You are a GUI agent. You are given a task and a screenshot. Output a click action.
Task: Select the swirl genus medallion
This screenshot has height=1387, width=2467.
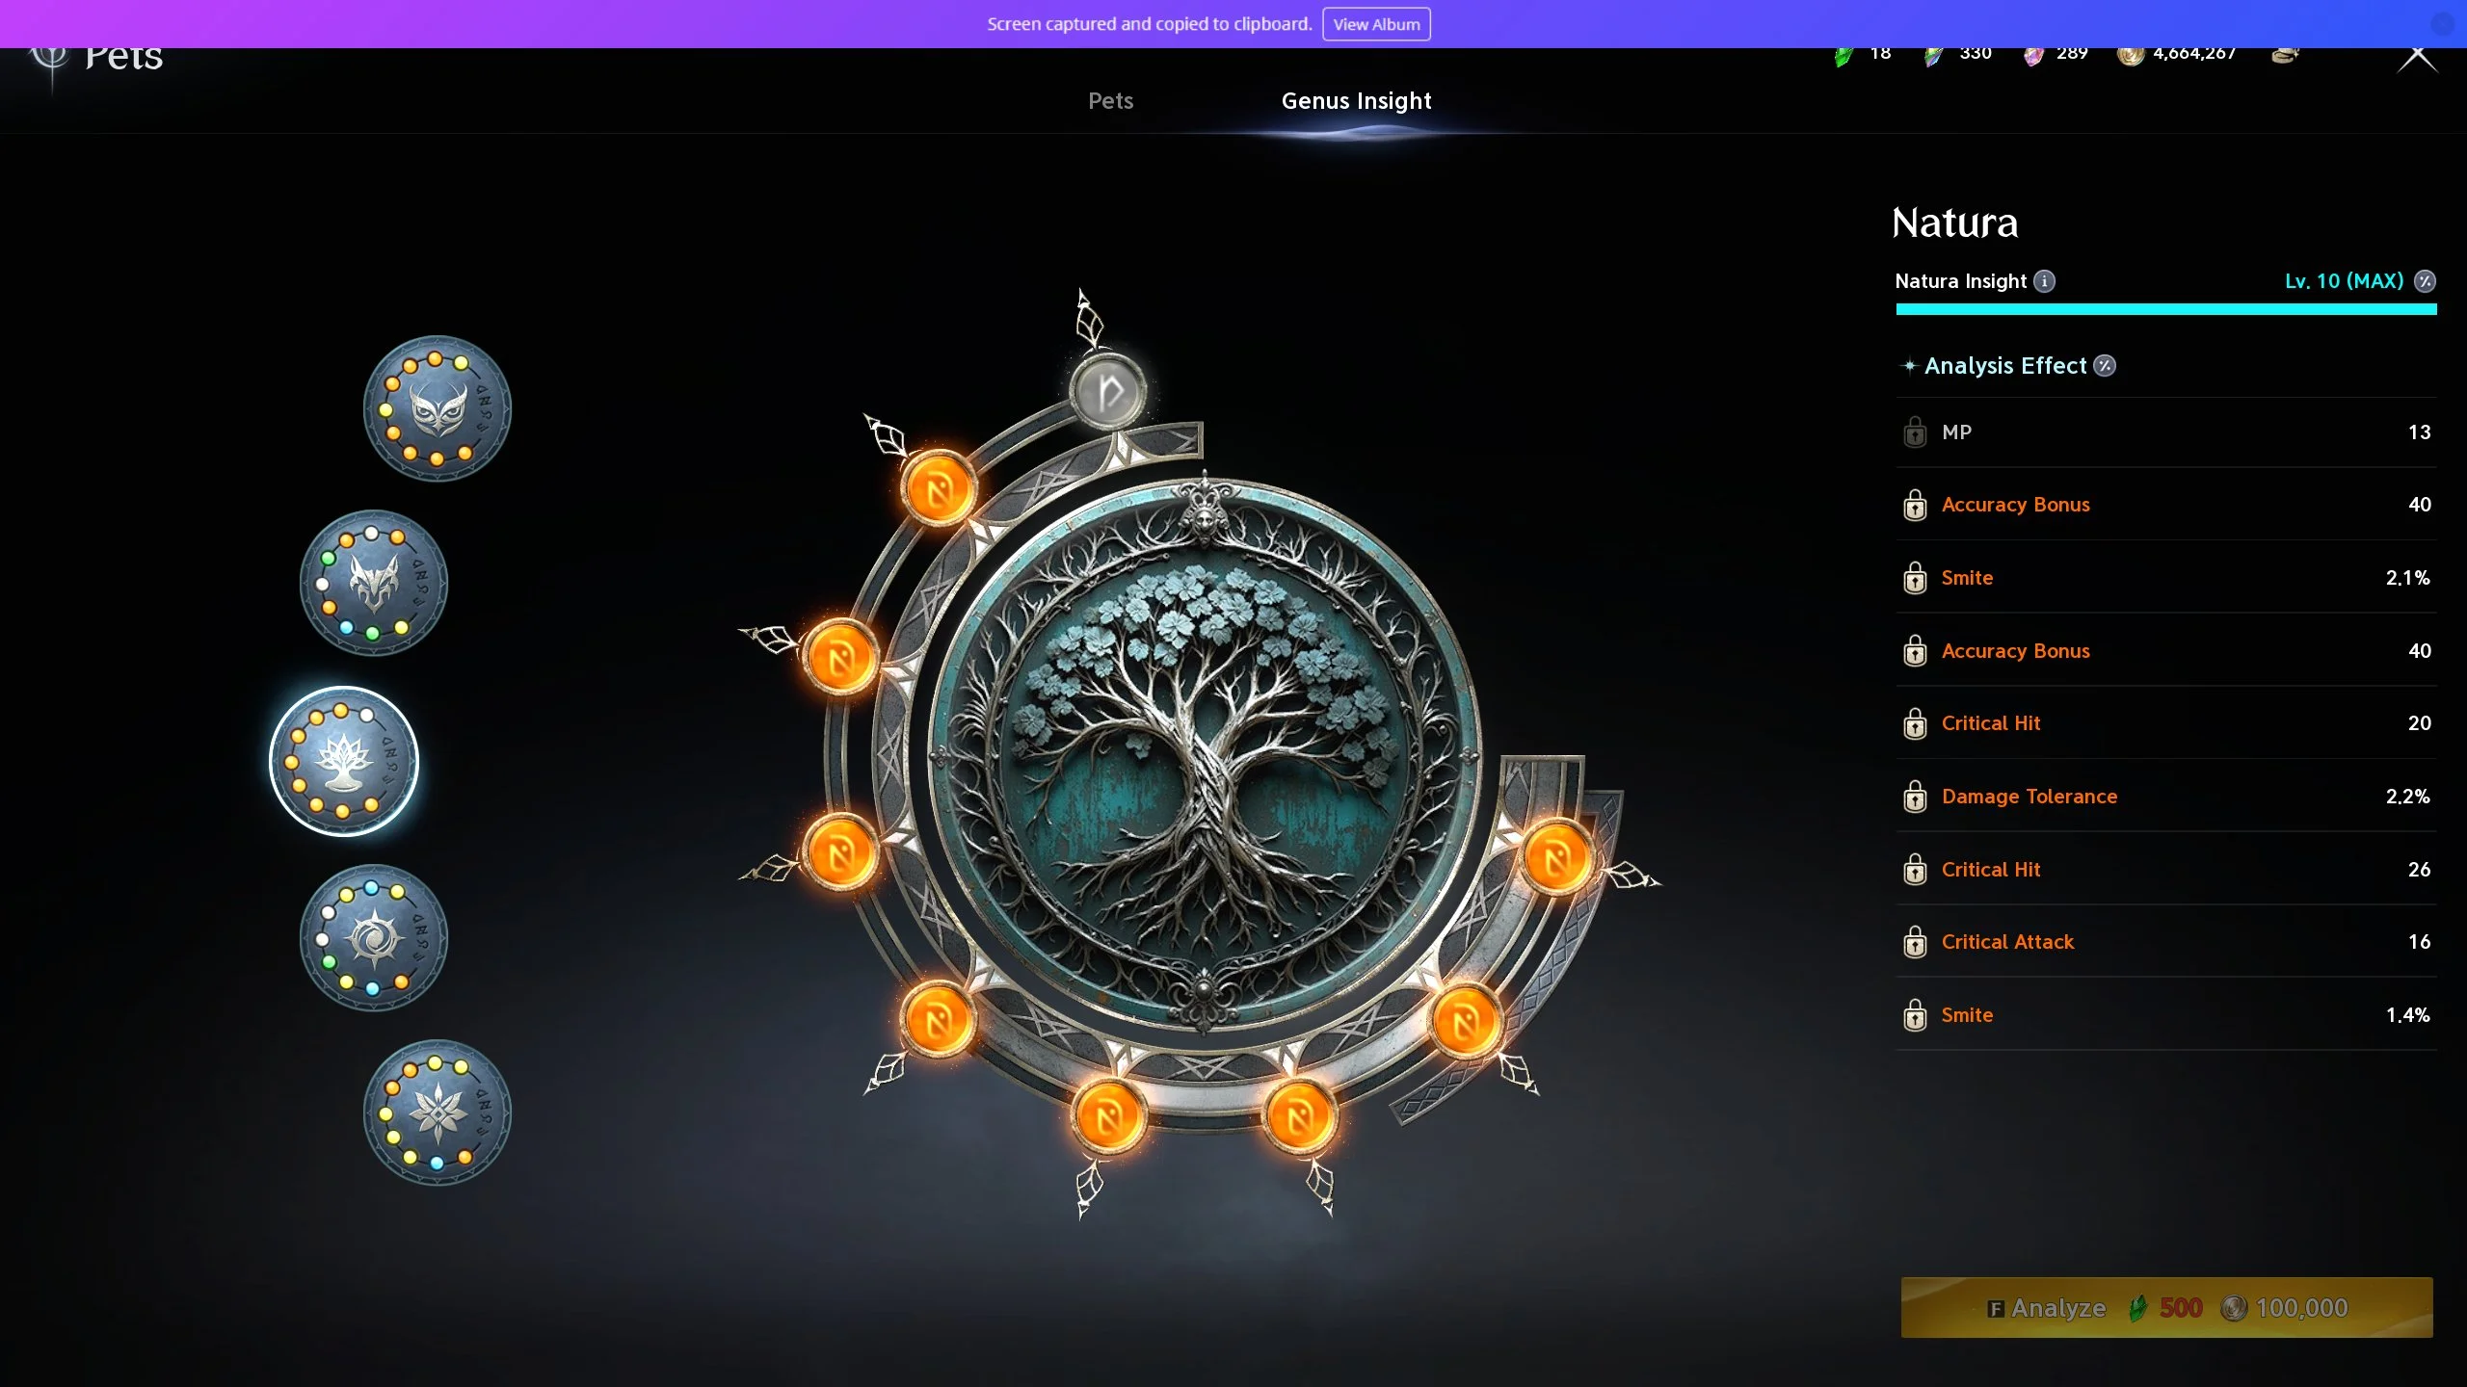(x=374, y=938)
